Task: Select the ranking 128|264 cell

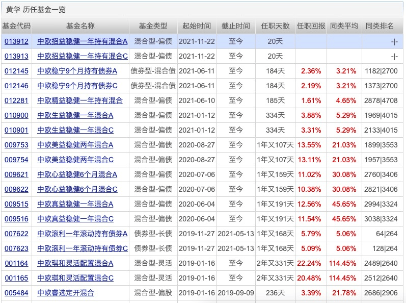Action: point(385,248)
